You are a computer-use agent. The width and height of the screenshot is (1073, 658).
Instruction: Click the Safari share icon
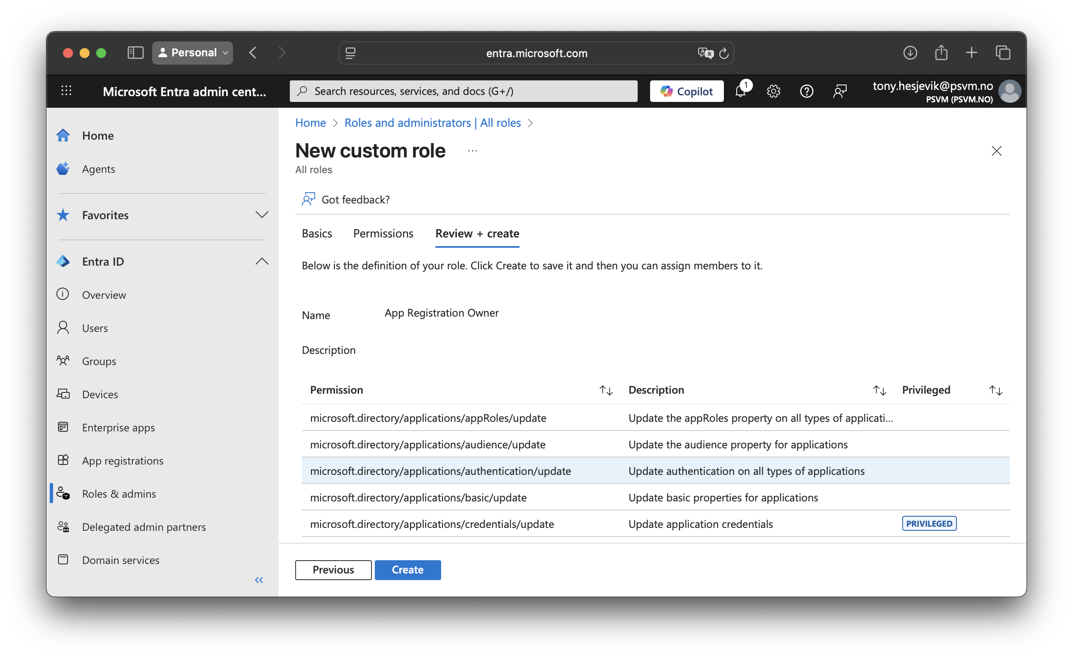click(941, 52)
